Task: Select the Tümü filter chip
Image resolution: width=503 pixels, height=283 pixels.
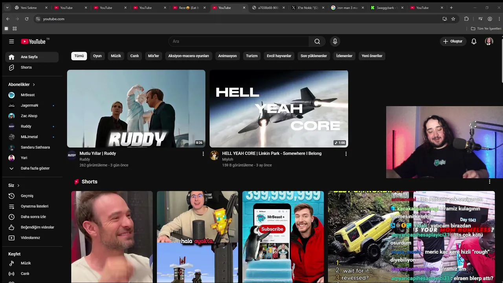Action: click(79, 56)
